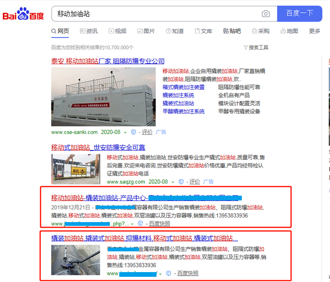
Task: Expand dropdown arrow beside third result URL
Action: [132, 224]
